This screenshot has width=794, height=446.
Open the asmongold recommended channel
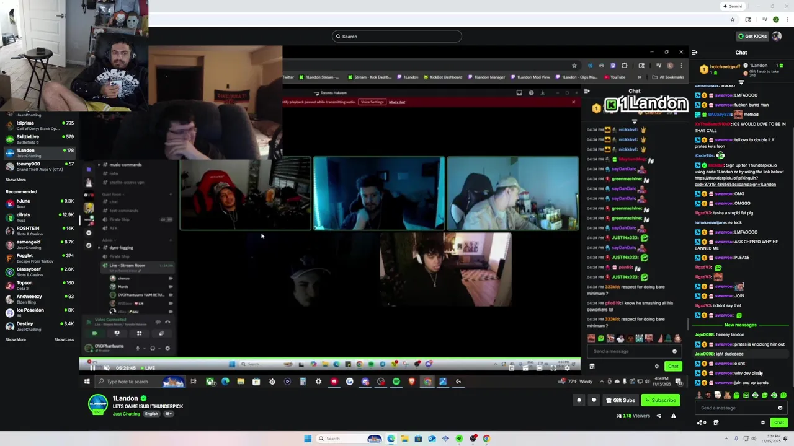click(x=40, y=245)
